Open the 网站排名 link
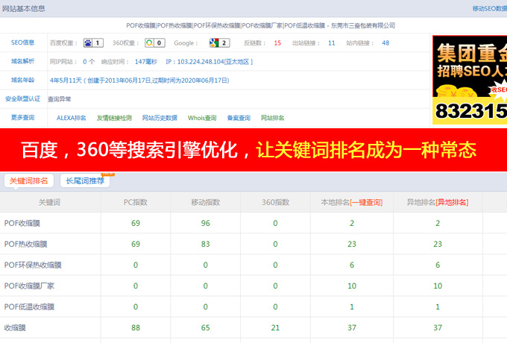507x343 pixels. click(272, 118)
